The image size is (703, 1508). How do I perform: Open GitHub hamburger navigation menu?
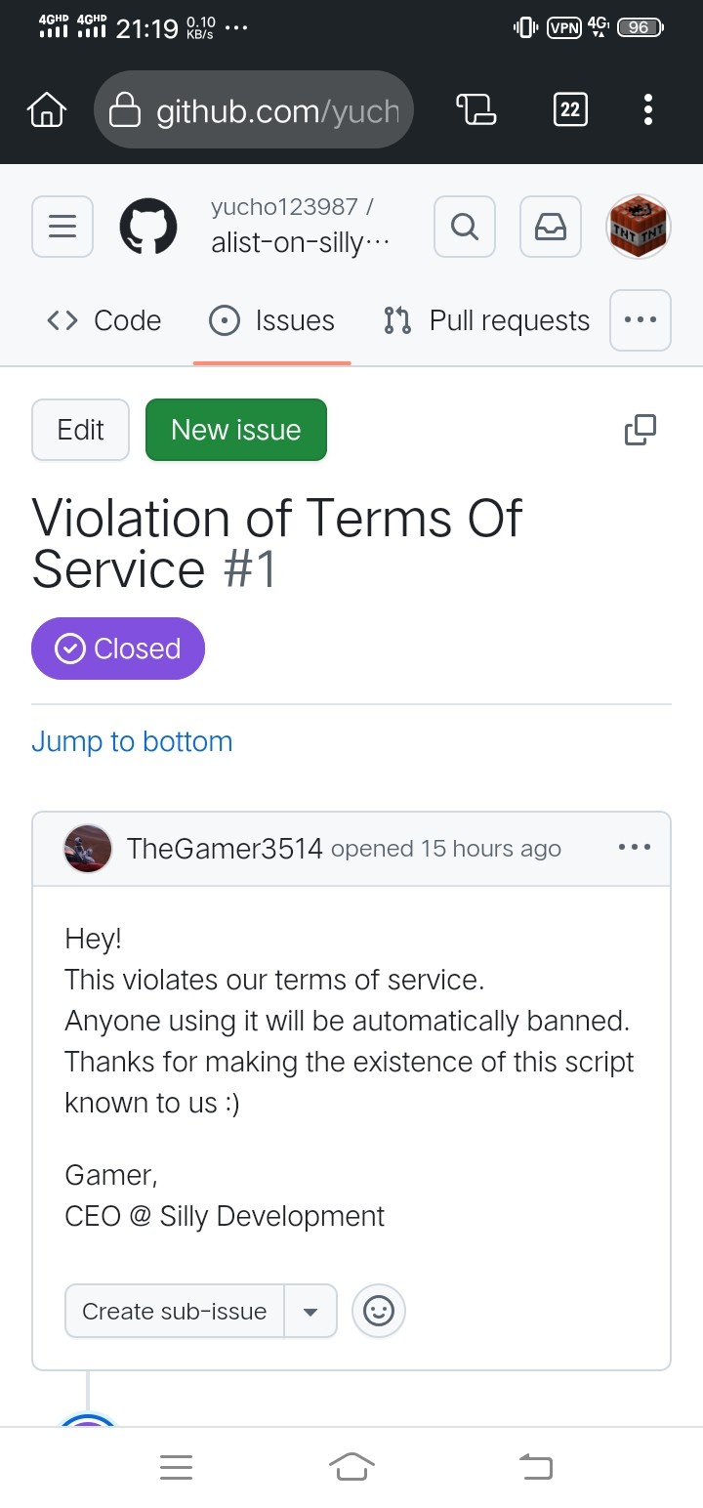click(62, 227)
